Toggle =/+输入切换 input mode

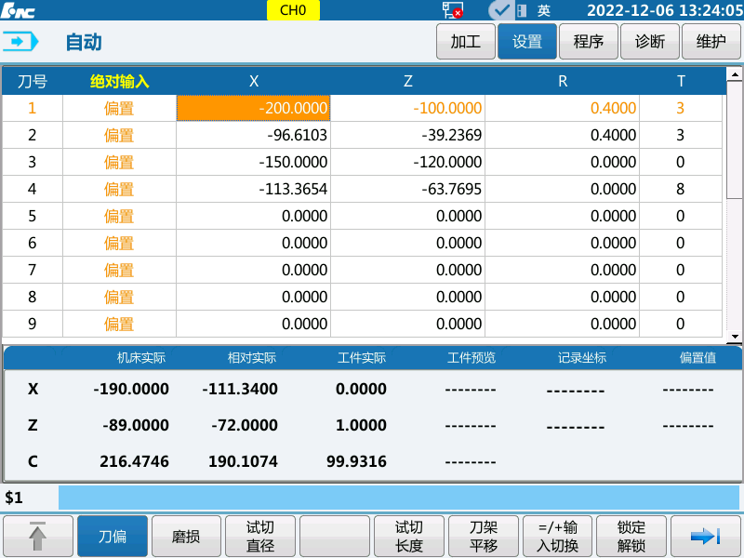(556, 536)
